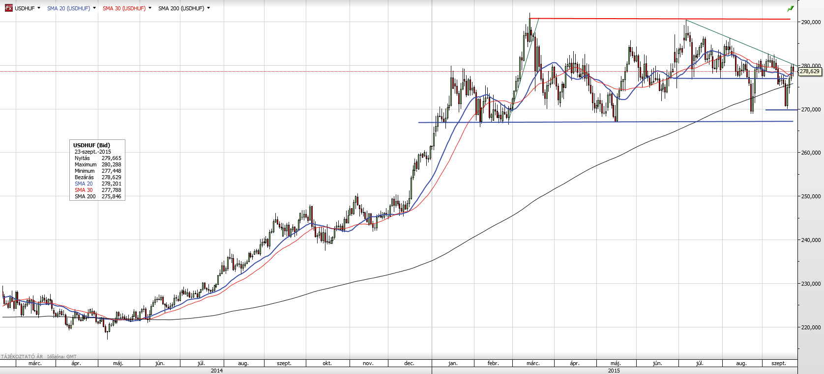
Task: Click the 2014 year label on time axis
Action: point(216,371)
